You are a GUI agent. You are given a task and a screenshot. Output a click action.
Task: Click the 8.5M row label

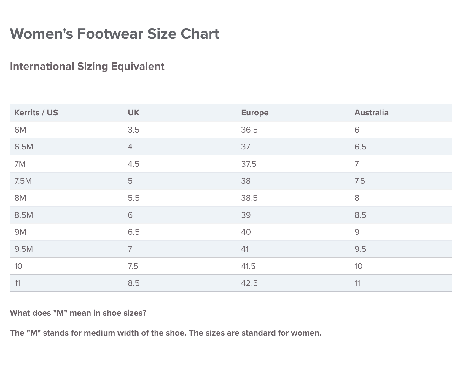click(24, 215)
